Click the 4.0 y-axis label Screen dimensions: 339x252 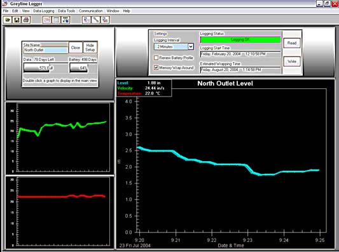coord(128,102)
